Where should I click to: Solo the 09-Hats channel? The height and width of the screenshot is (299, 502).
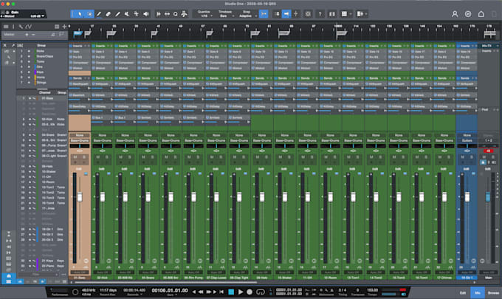pos(267,157)
